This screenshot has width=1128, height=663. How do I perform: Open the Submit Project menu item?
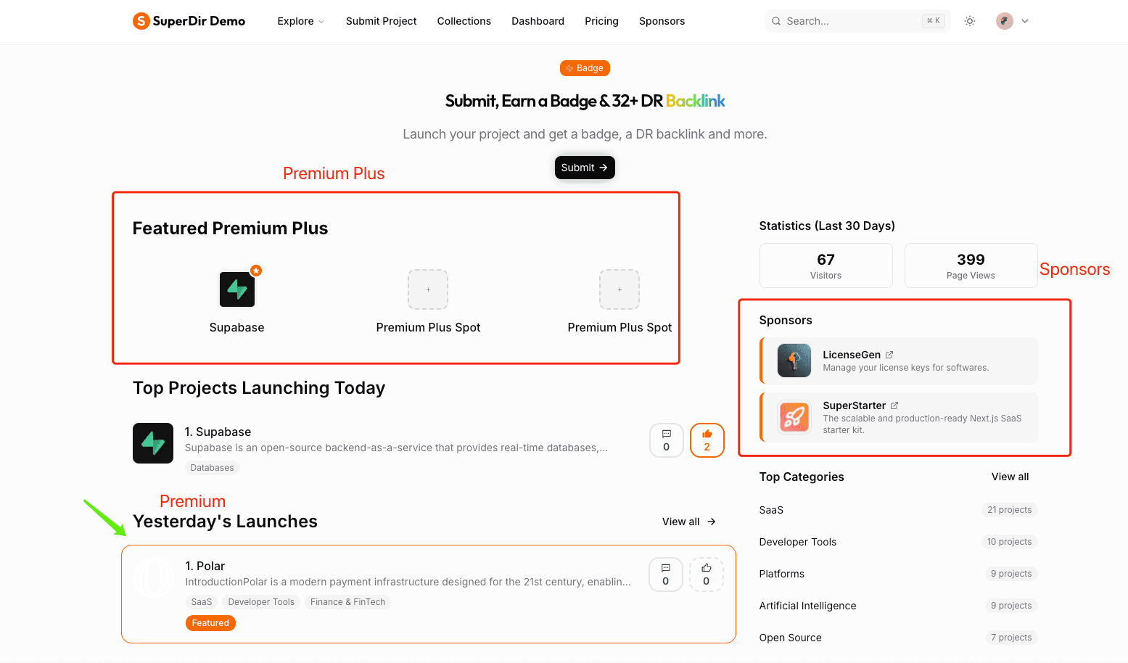click(382, 21)
